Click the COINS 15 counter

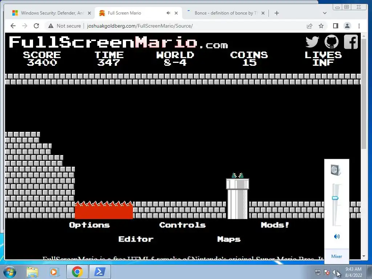point(249,58)
